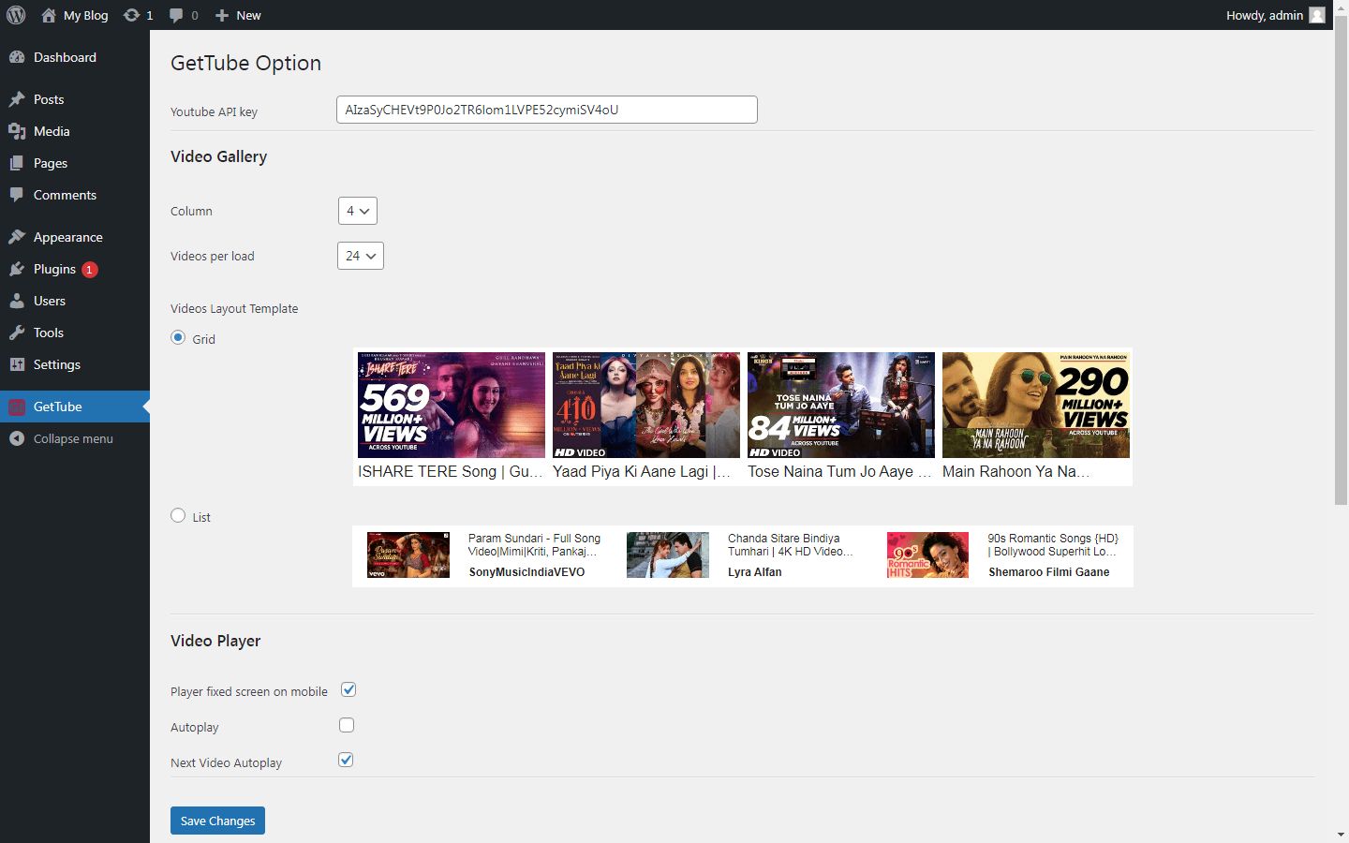Open My Blog home icon

click(49, 15)
